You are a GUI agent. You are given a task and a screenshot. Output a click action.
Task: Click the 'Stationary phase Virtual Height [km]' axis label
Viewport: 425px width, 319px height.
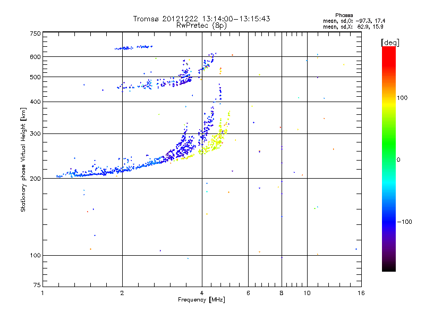coord(23,160)
